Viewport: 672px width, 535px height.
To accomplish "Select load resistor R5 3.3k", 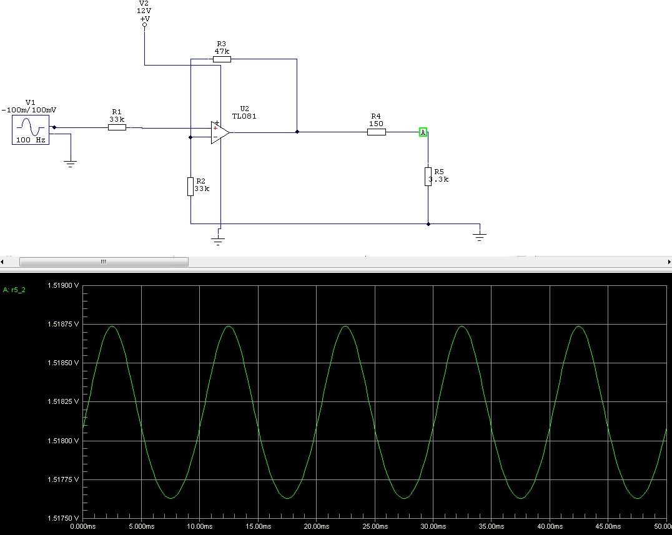I will click(428, 177).
